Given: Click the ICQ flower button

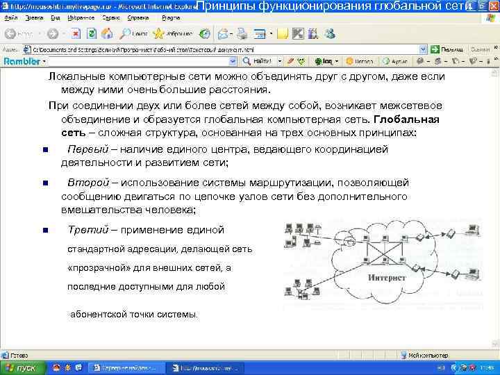Looking at the screenshot, I should (324, 61).
